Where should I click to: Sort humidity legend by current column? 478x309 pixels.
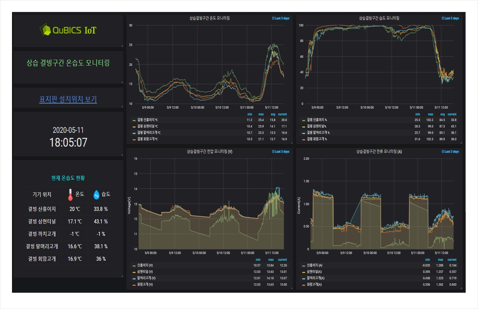tap(452, 114)
